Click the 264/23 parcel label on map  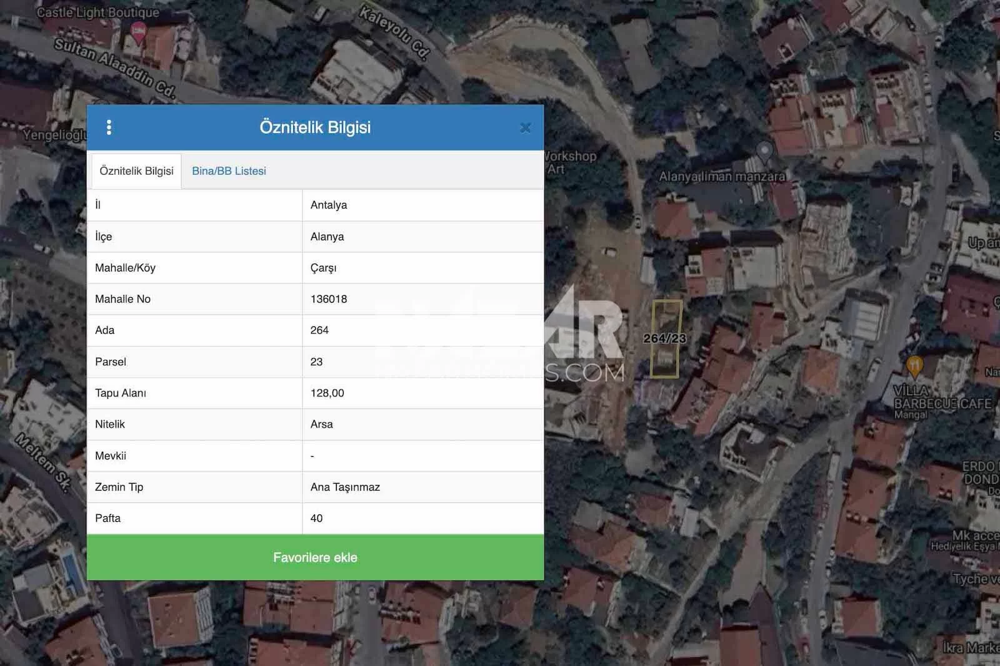click(x=664, y=338)
